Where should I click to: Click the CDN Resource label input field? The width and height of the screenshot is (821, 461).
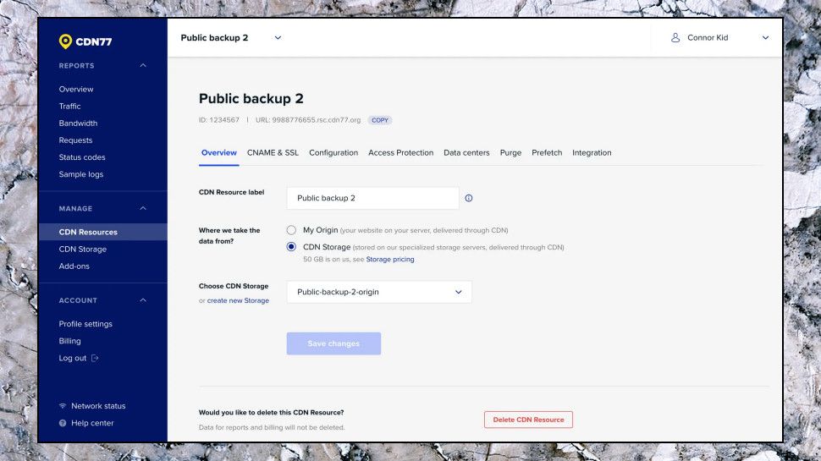pos(372,198)
